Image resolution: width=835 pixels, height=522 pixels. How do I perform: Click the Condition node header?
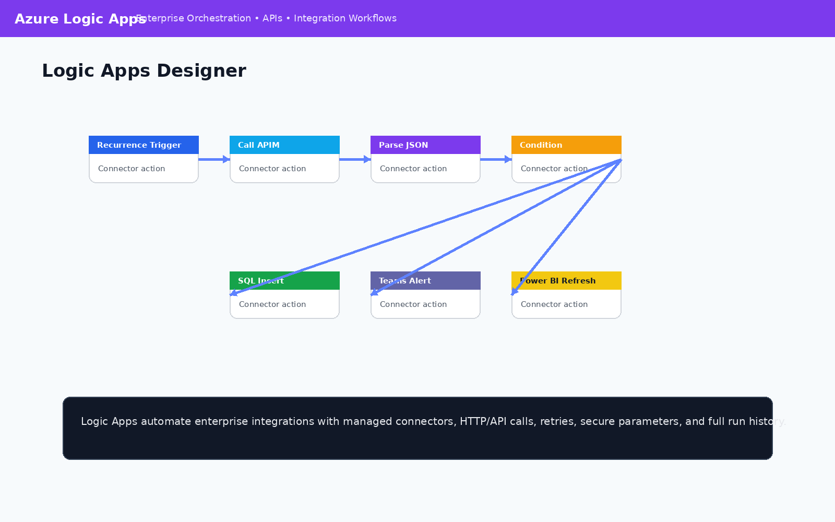566,145
